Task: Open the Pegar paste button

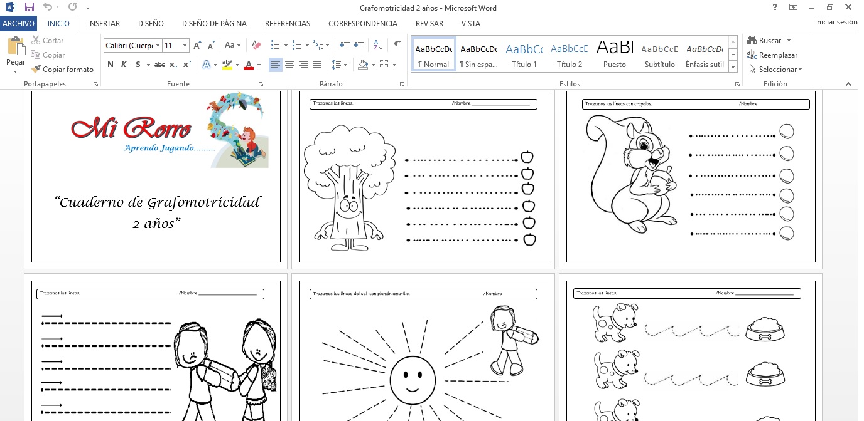Action: [16, 55]
